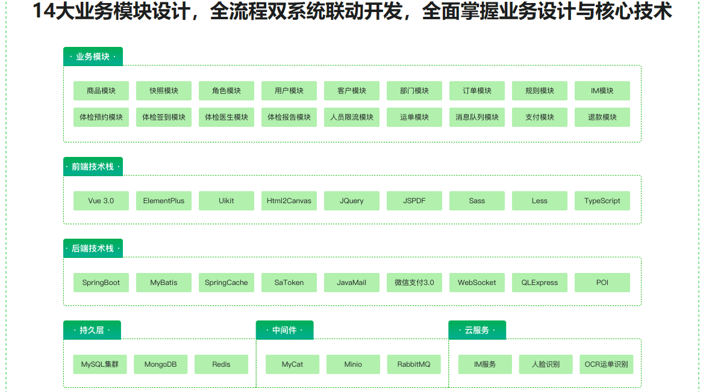Click the 人脸识别 tag
The width and height of the screenshot is (703, 392).
pos(546,365)
